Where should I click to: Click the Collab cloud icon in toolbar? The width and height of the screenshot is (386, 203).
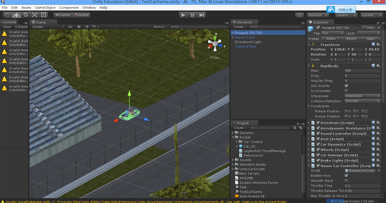[299, 15]
